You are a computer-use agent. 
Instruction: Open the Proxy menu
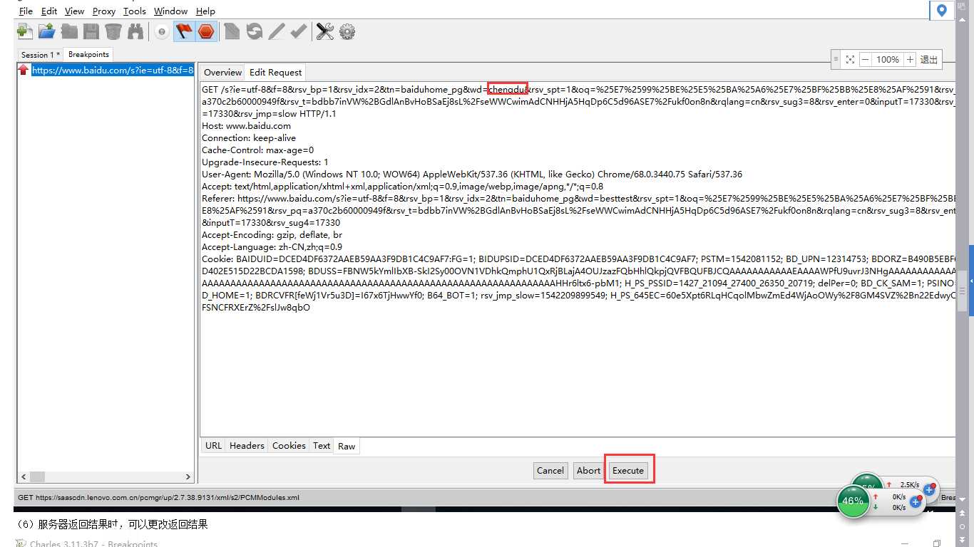click(104, 11)
